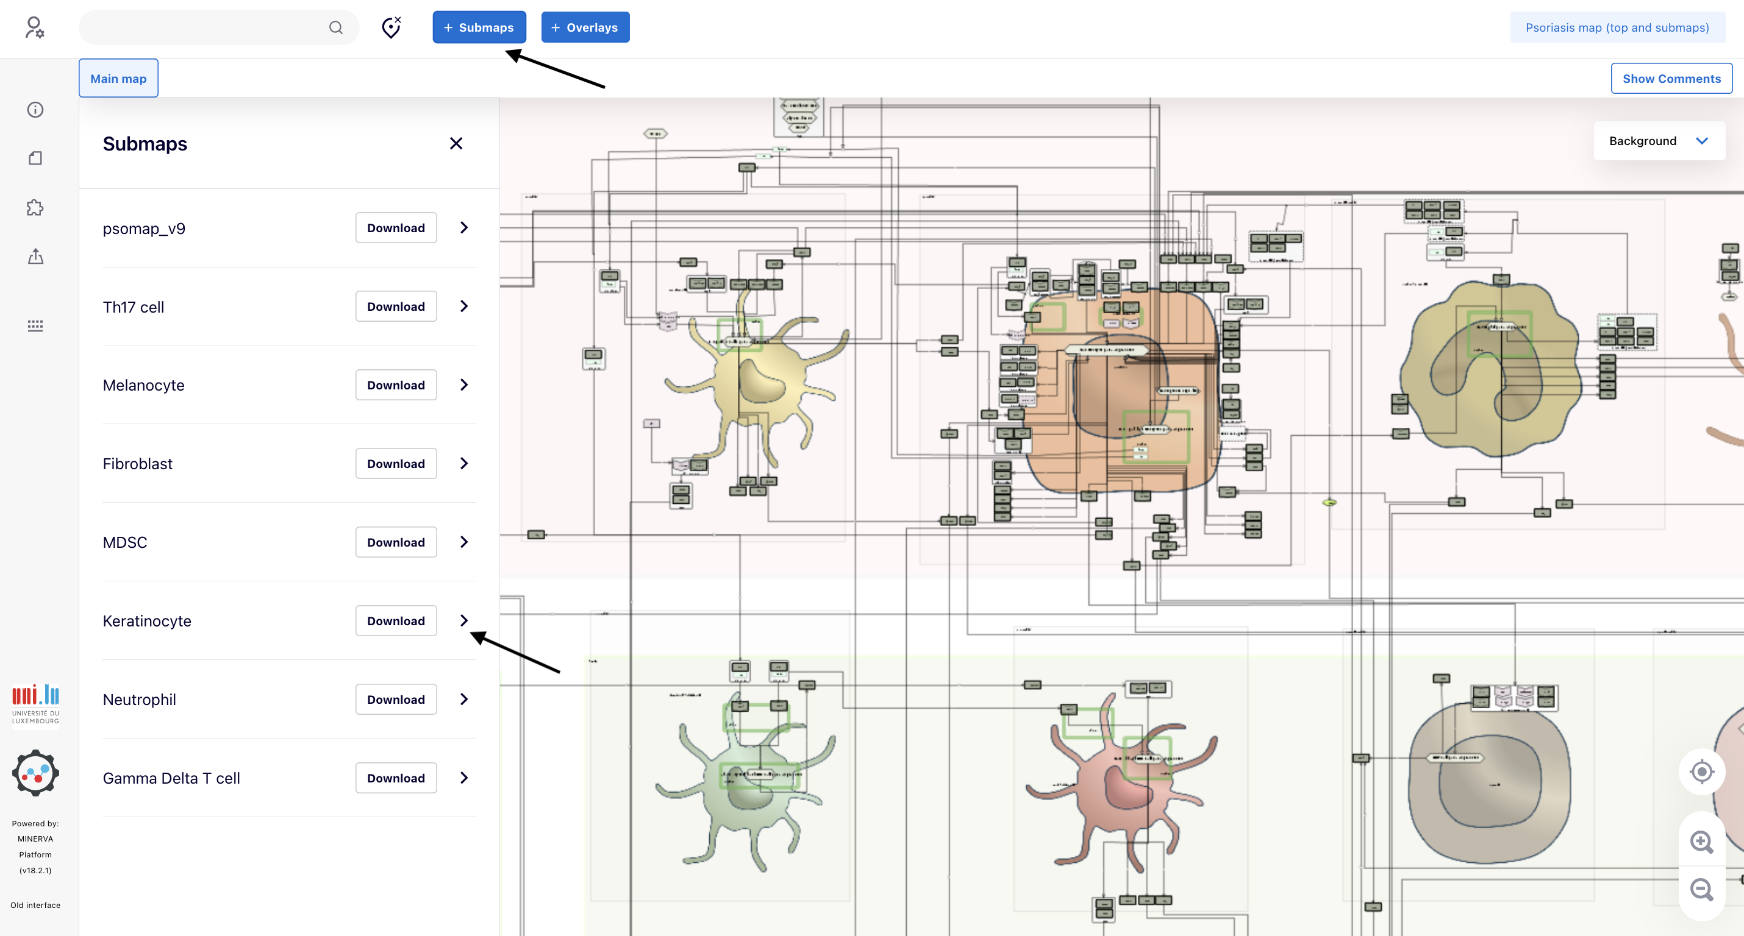1744x936 pixels.
Task: Click the center location target icon
Action: [1701, 772]
